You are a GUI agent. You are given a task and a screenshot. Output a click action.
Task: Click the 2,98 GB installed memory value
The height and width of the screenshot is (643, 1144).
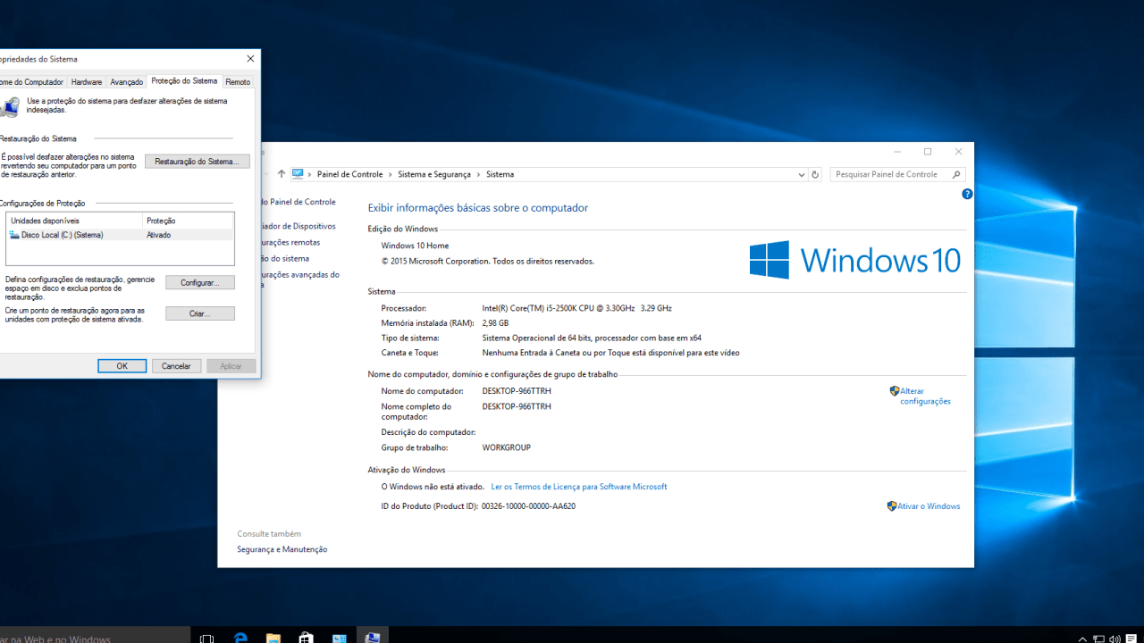pyautogui.click(x=495, y=323)
